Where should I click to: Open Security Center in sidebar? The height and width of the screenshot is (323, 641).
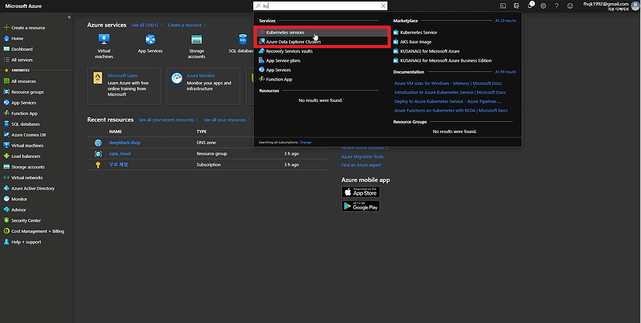click(22, 221)
